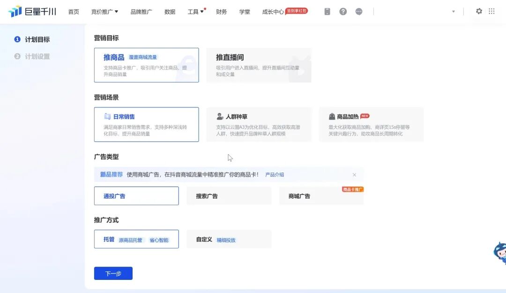506x293 pixels.
Task: Open 品牌推广 in top navigation
Action: pos(141,12)
